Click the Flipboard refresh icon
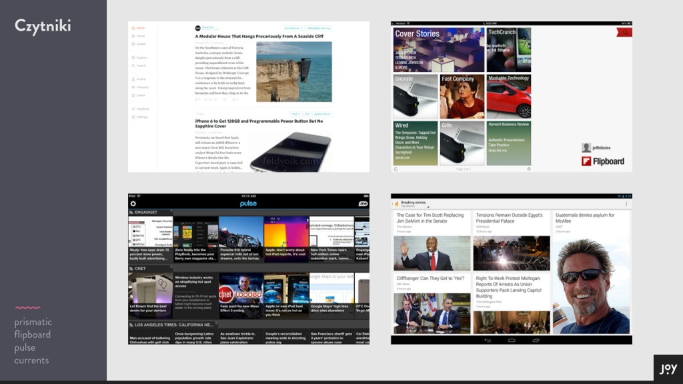The width and height of the screenshot is (683, 384). coord(396,169)
